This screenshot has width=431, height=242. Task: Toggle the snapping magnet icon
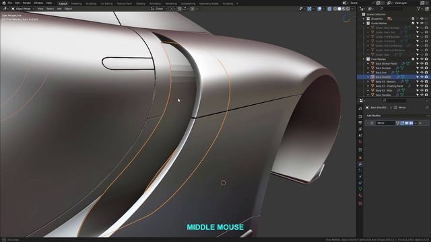coord(180,9)
